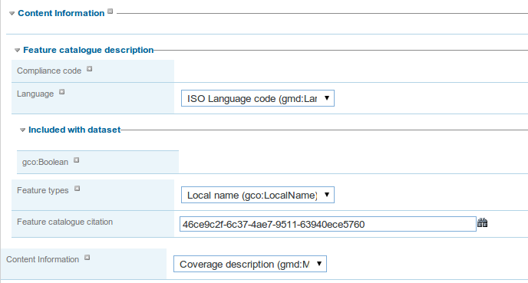The height and width of the screenshot is (283, 528).
Task: Click the Feature catalogue description heading
Action: (x=88, y=50)
